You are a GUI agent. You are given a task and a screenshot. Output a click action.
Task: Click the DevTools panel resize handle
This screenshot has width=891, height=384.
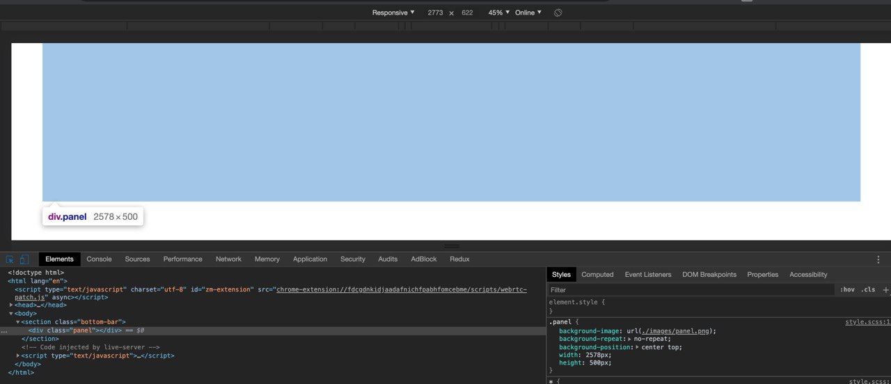[x=452, y=246]
